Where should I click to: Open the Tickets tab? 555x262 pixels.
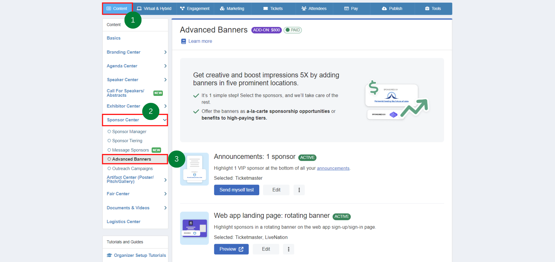(x=273, y=9)
